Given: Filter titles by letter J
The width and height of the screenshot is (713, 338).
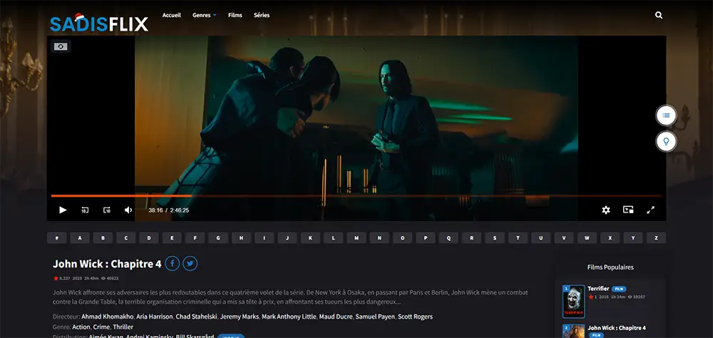Looking at the screenshot, I should tap(287, 238).
